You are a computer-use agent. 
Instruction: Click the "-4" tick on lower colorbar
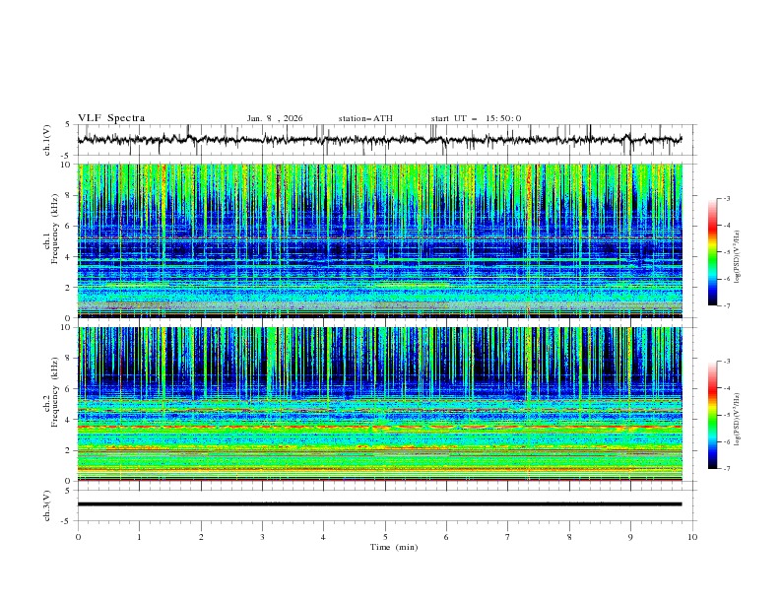(726, 388)
